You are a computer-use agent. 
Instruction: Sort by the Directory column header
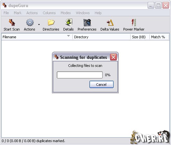click(x=101, y=37)
